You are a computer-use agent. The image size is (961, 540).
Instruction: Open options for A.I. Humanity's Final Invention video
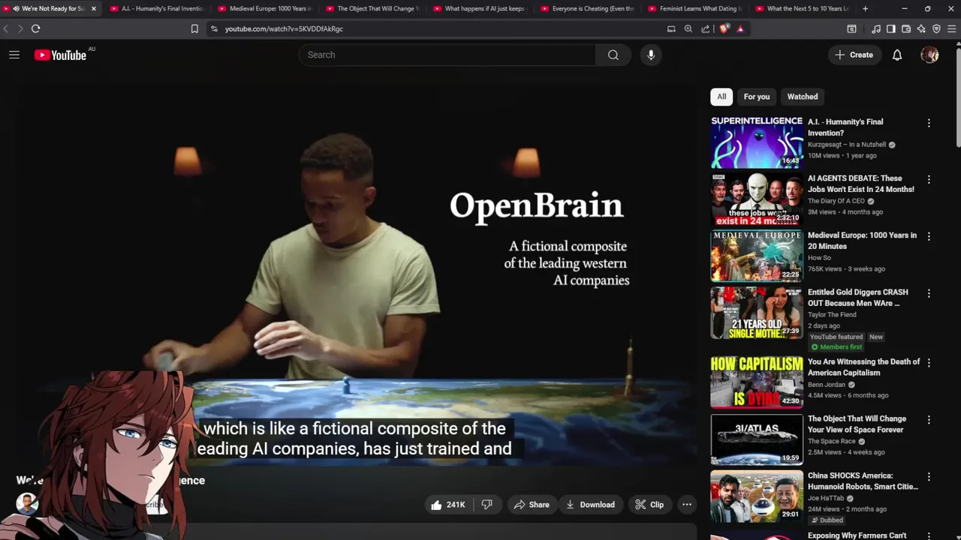click(x=929, y=123)
